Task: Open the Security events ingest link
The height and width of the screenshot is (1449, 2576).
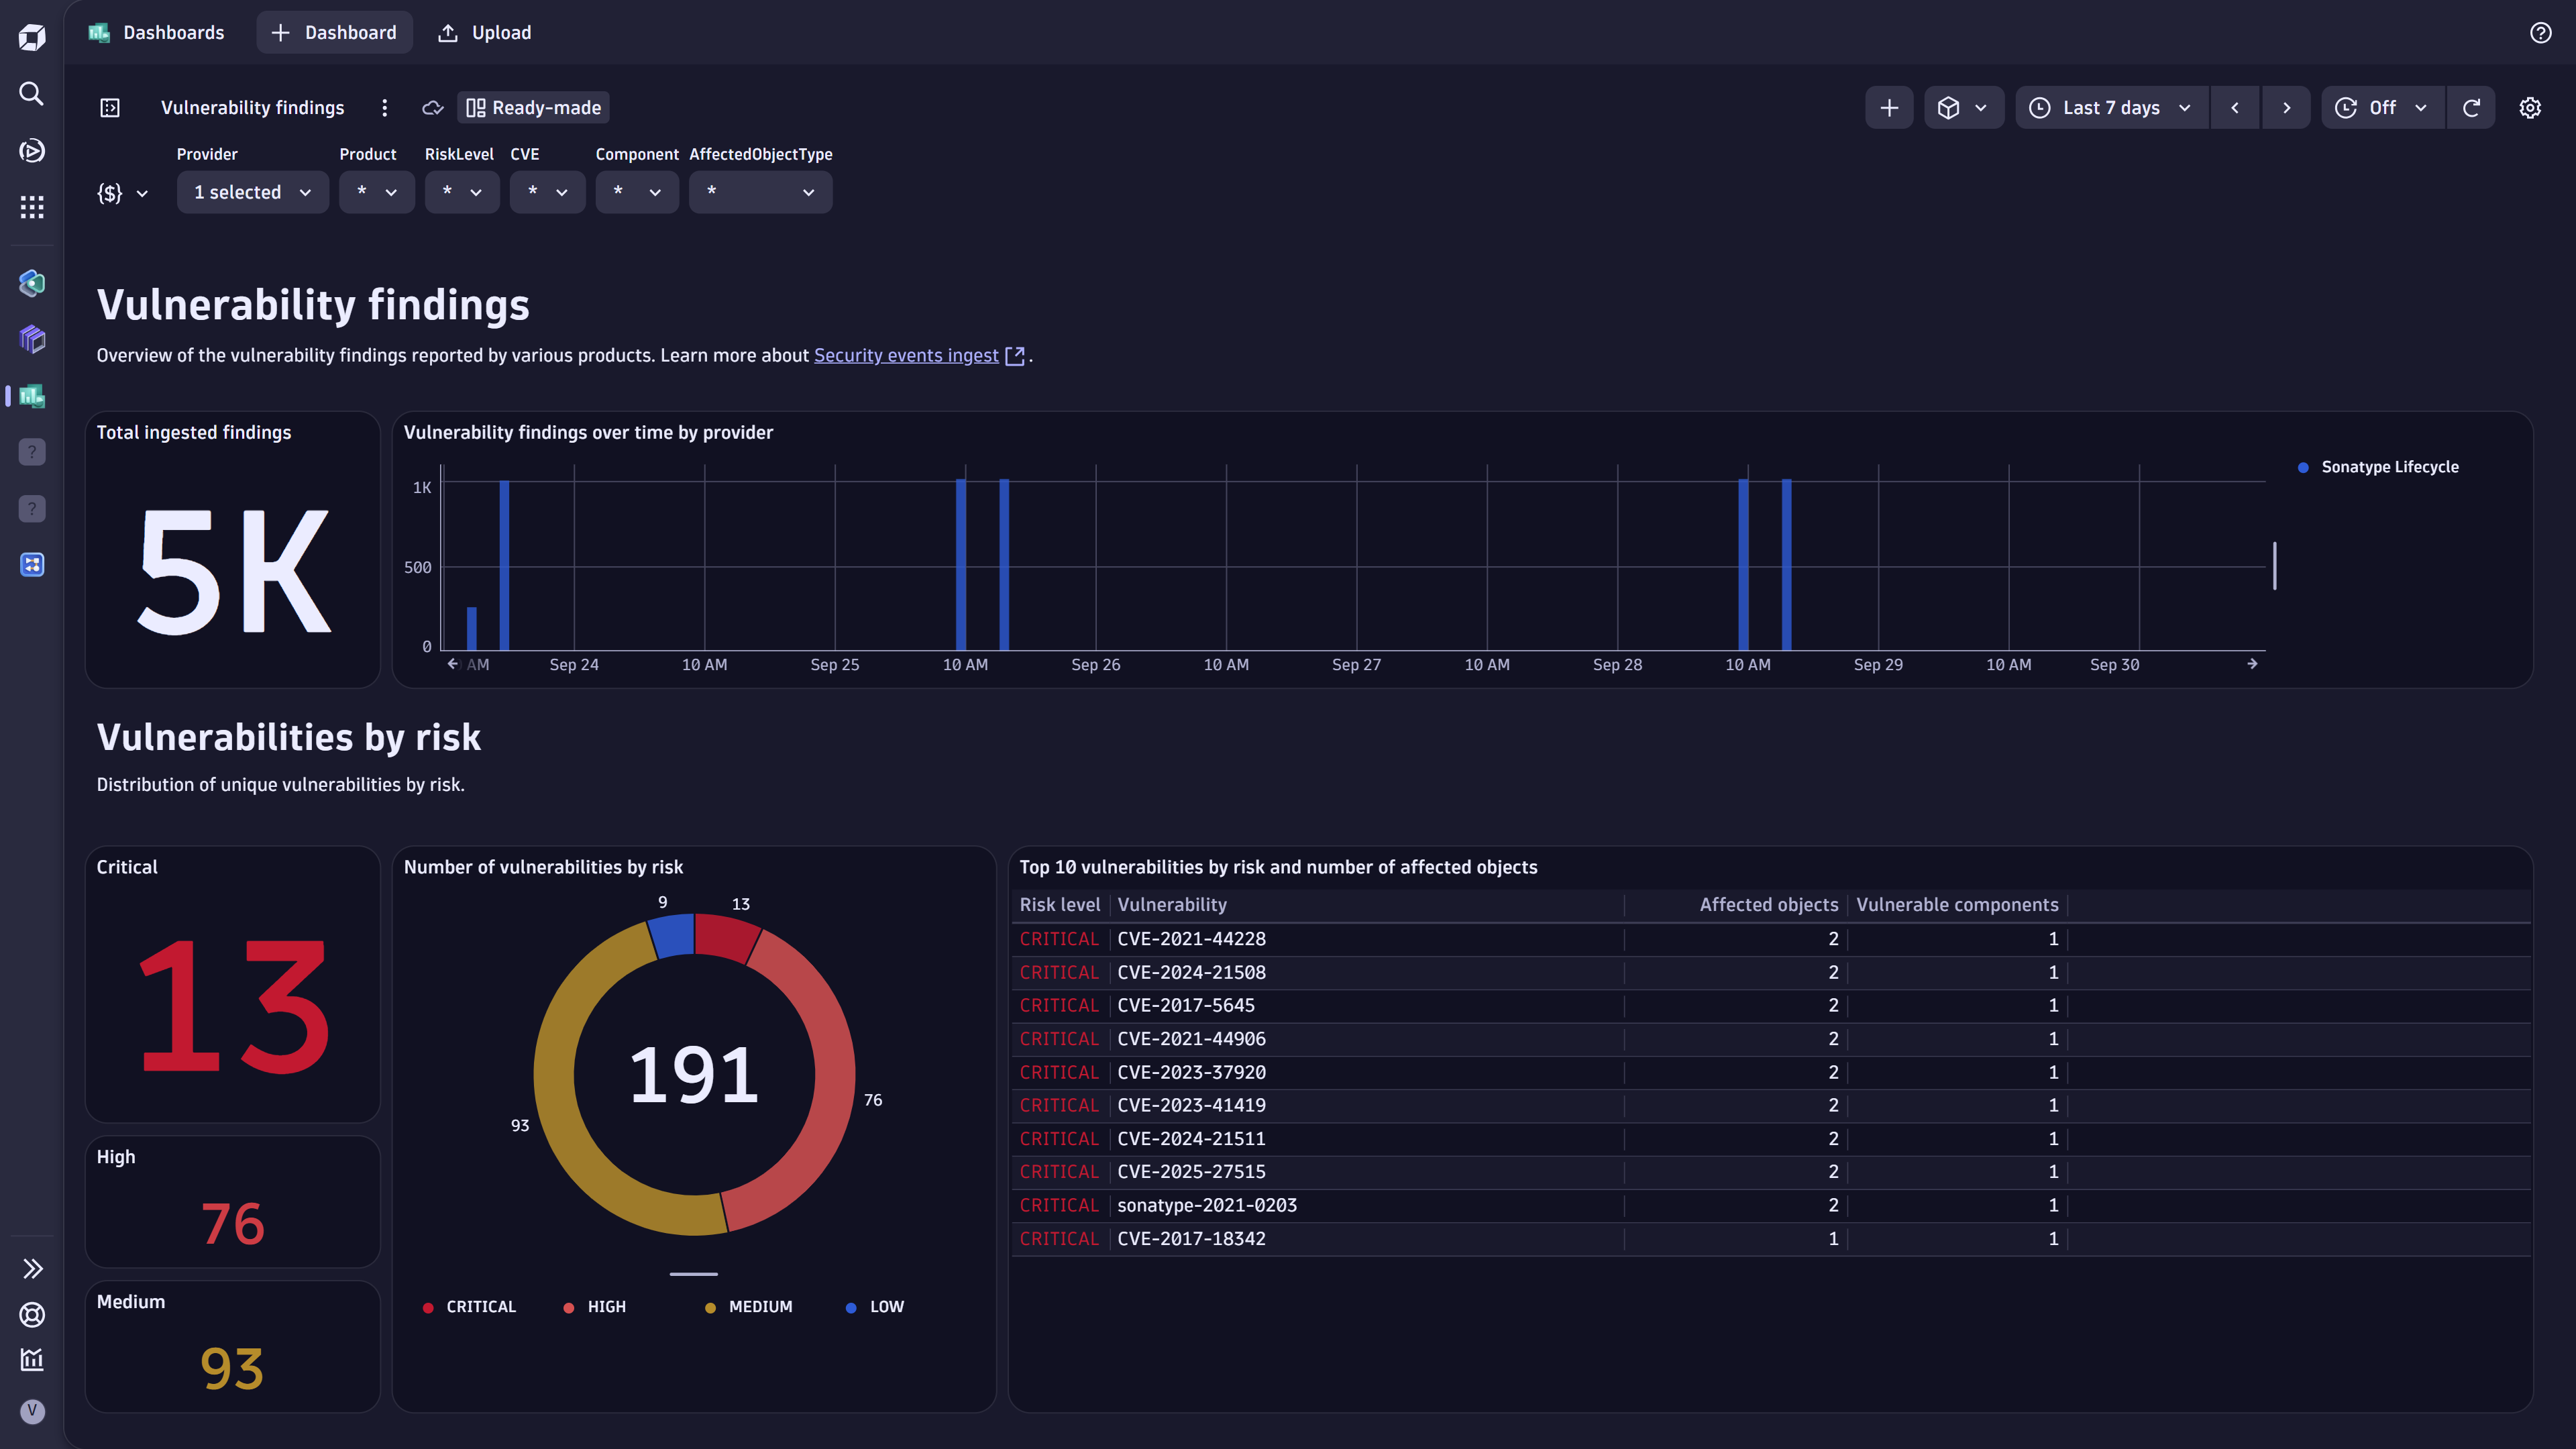Action: 906,355
